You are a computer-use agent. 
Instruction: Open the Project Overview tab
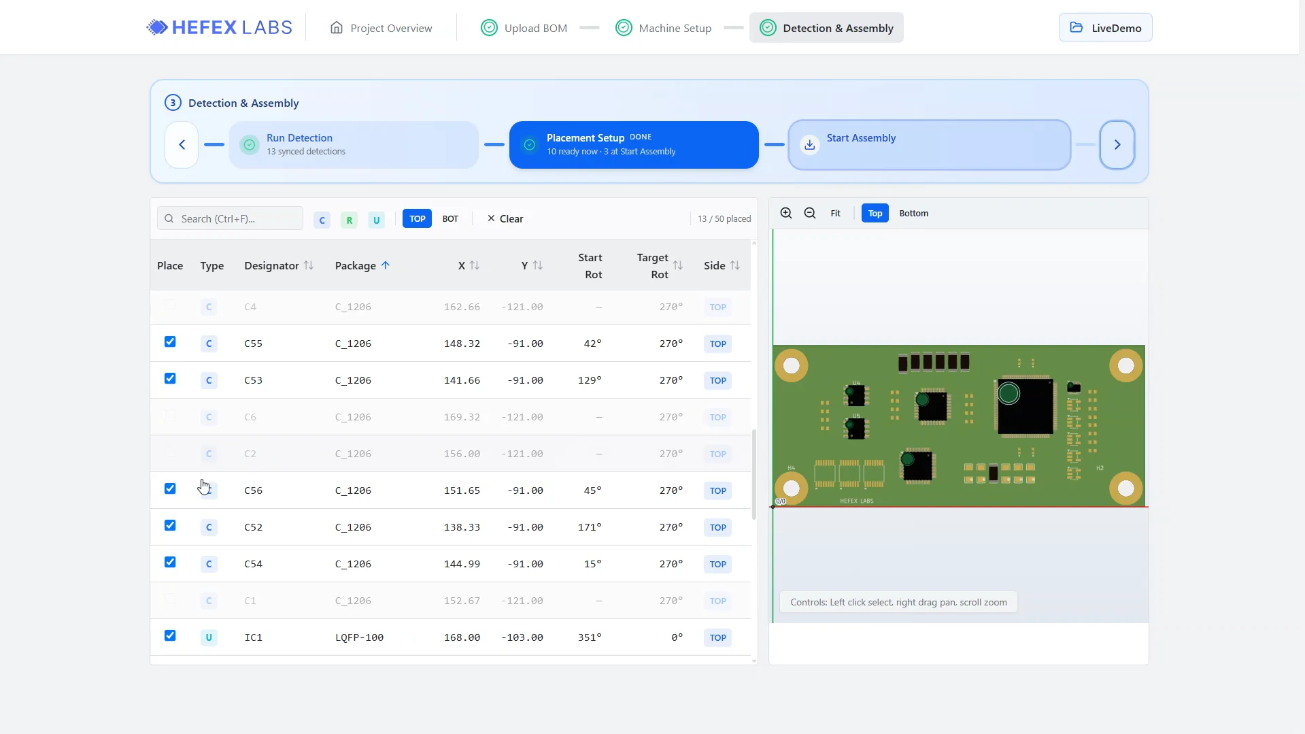click(x=381, y=28)
